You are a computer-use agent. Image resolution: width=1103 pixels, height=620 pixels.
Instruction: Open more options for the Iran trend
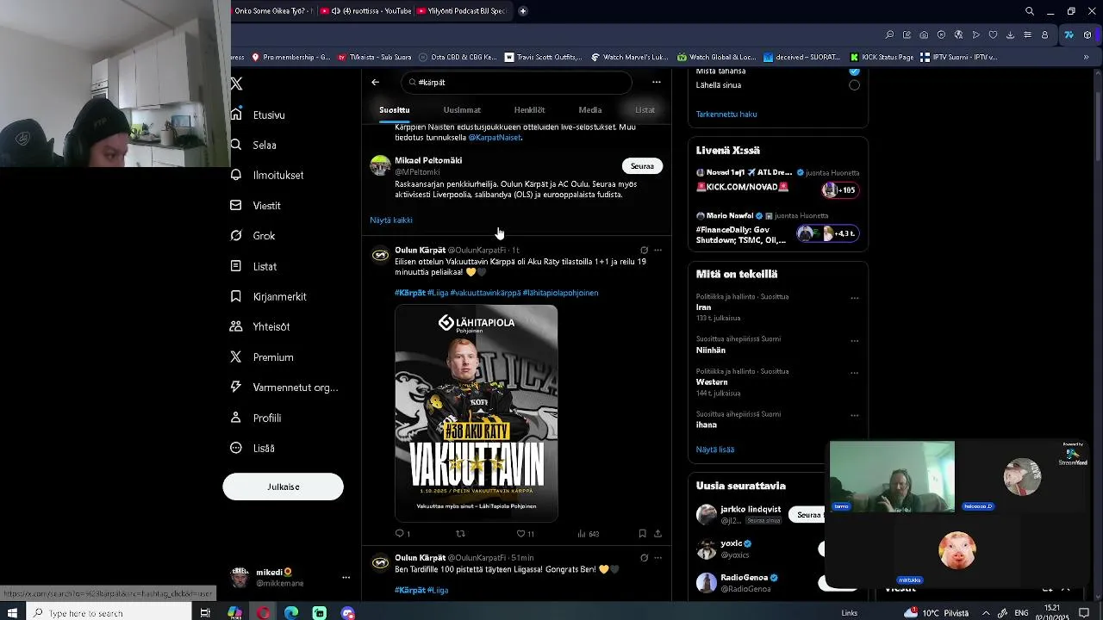[855, 299]
